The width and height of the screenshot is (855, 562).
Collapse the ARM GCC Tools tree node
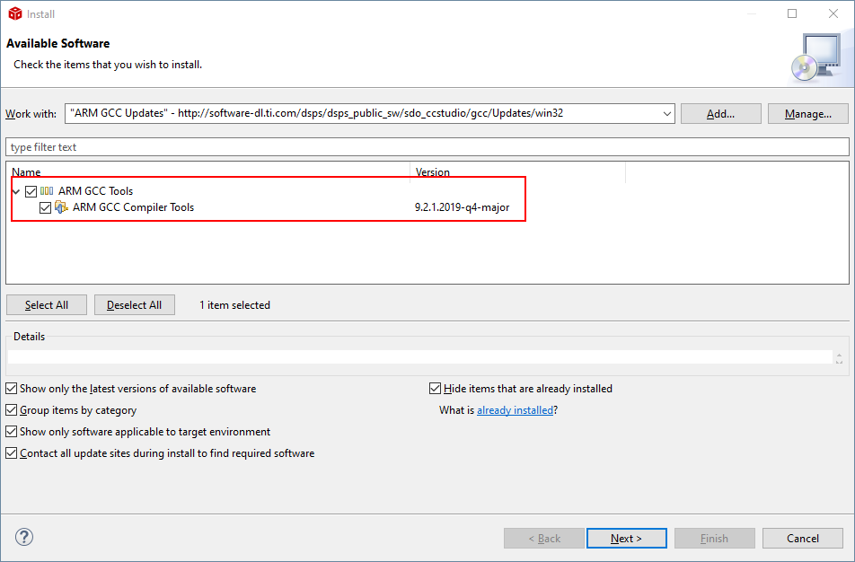click(x=16, y=191)
